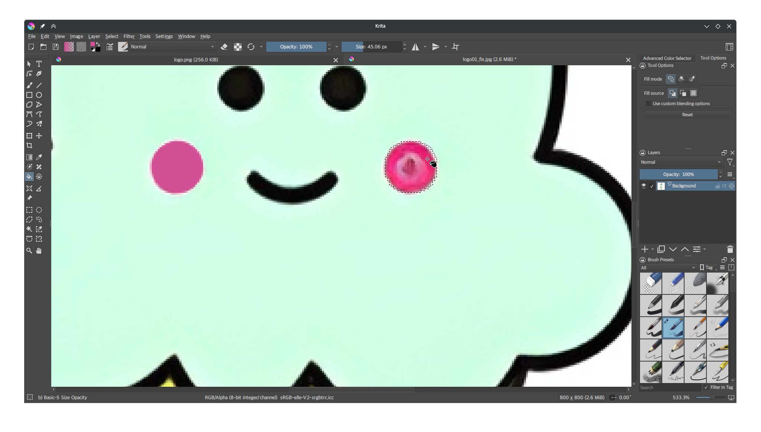This screenshot has height=432, width=761.
Task: Click the Open document folder icon
Action: click(43, 47)
